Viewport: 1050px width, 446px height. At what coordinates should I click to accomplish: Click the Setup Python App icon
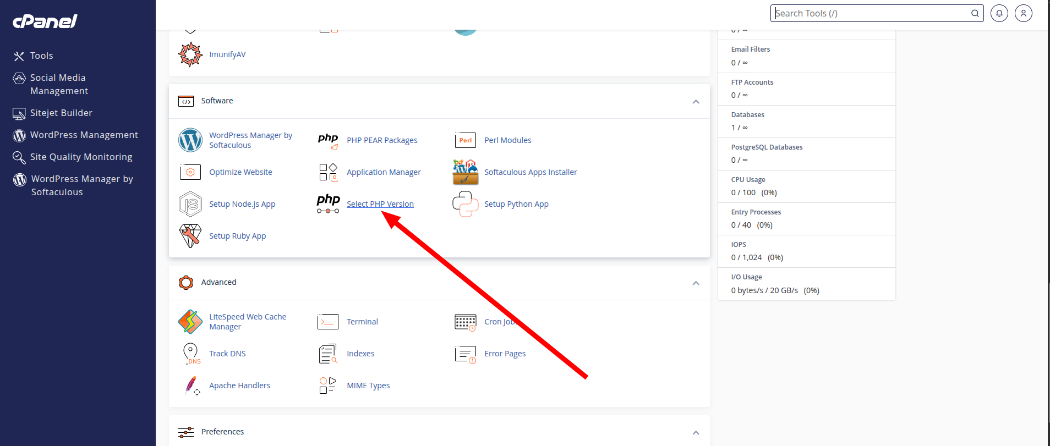[466, 204]
